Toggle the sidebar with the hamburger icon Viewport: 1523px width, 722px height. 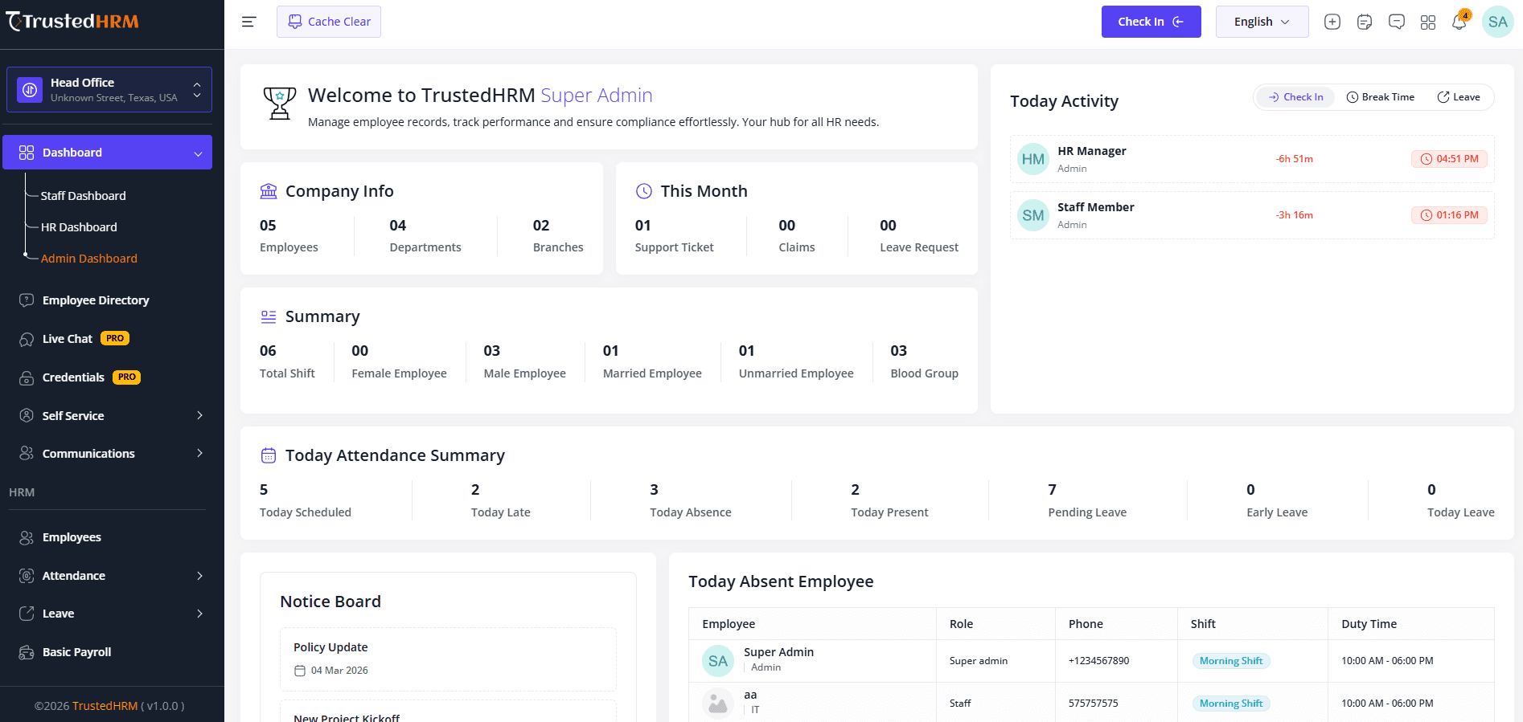249,22
